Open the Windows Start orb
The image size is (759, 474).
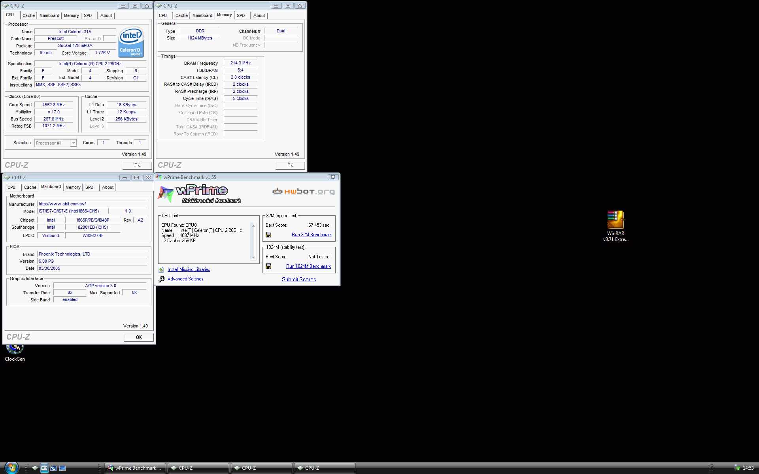(x=11, y=468)
